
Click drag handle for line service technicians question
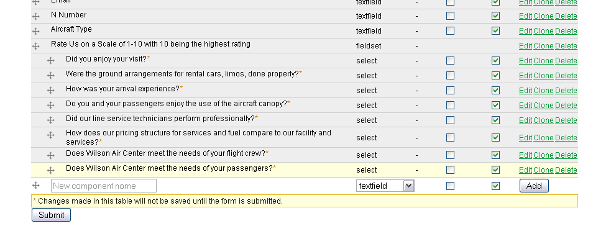click(x=50, y=120)
